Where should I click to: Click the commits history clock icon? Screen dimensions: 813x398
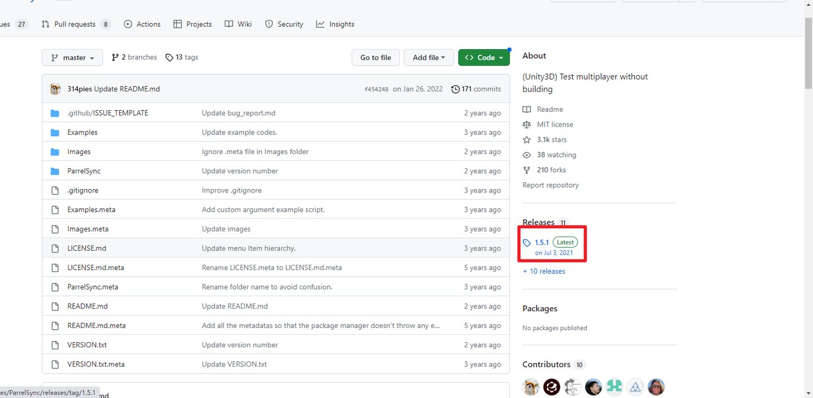point(455,89)
